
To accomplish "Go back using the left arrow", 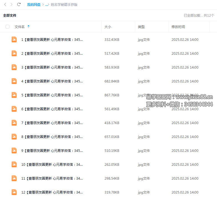I will pyautogui.click(x=5, y=4).
